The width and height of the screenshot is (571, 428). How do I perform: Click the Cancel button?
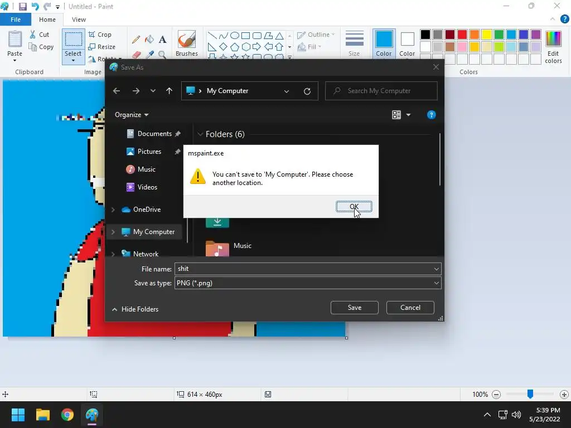410,308
